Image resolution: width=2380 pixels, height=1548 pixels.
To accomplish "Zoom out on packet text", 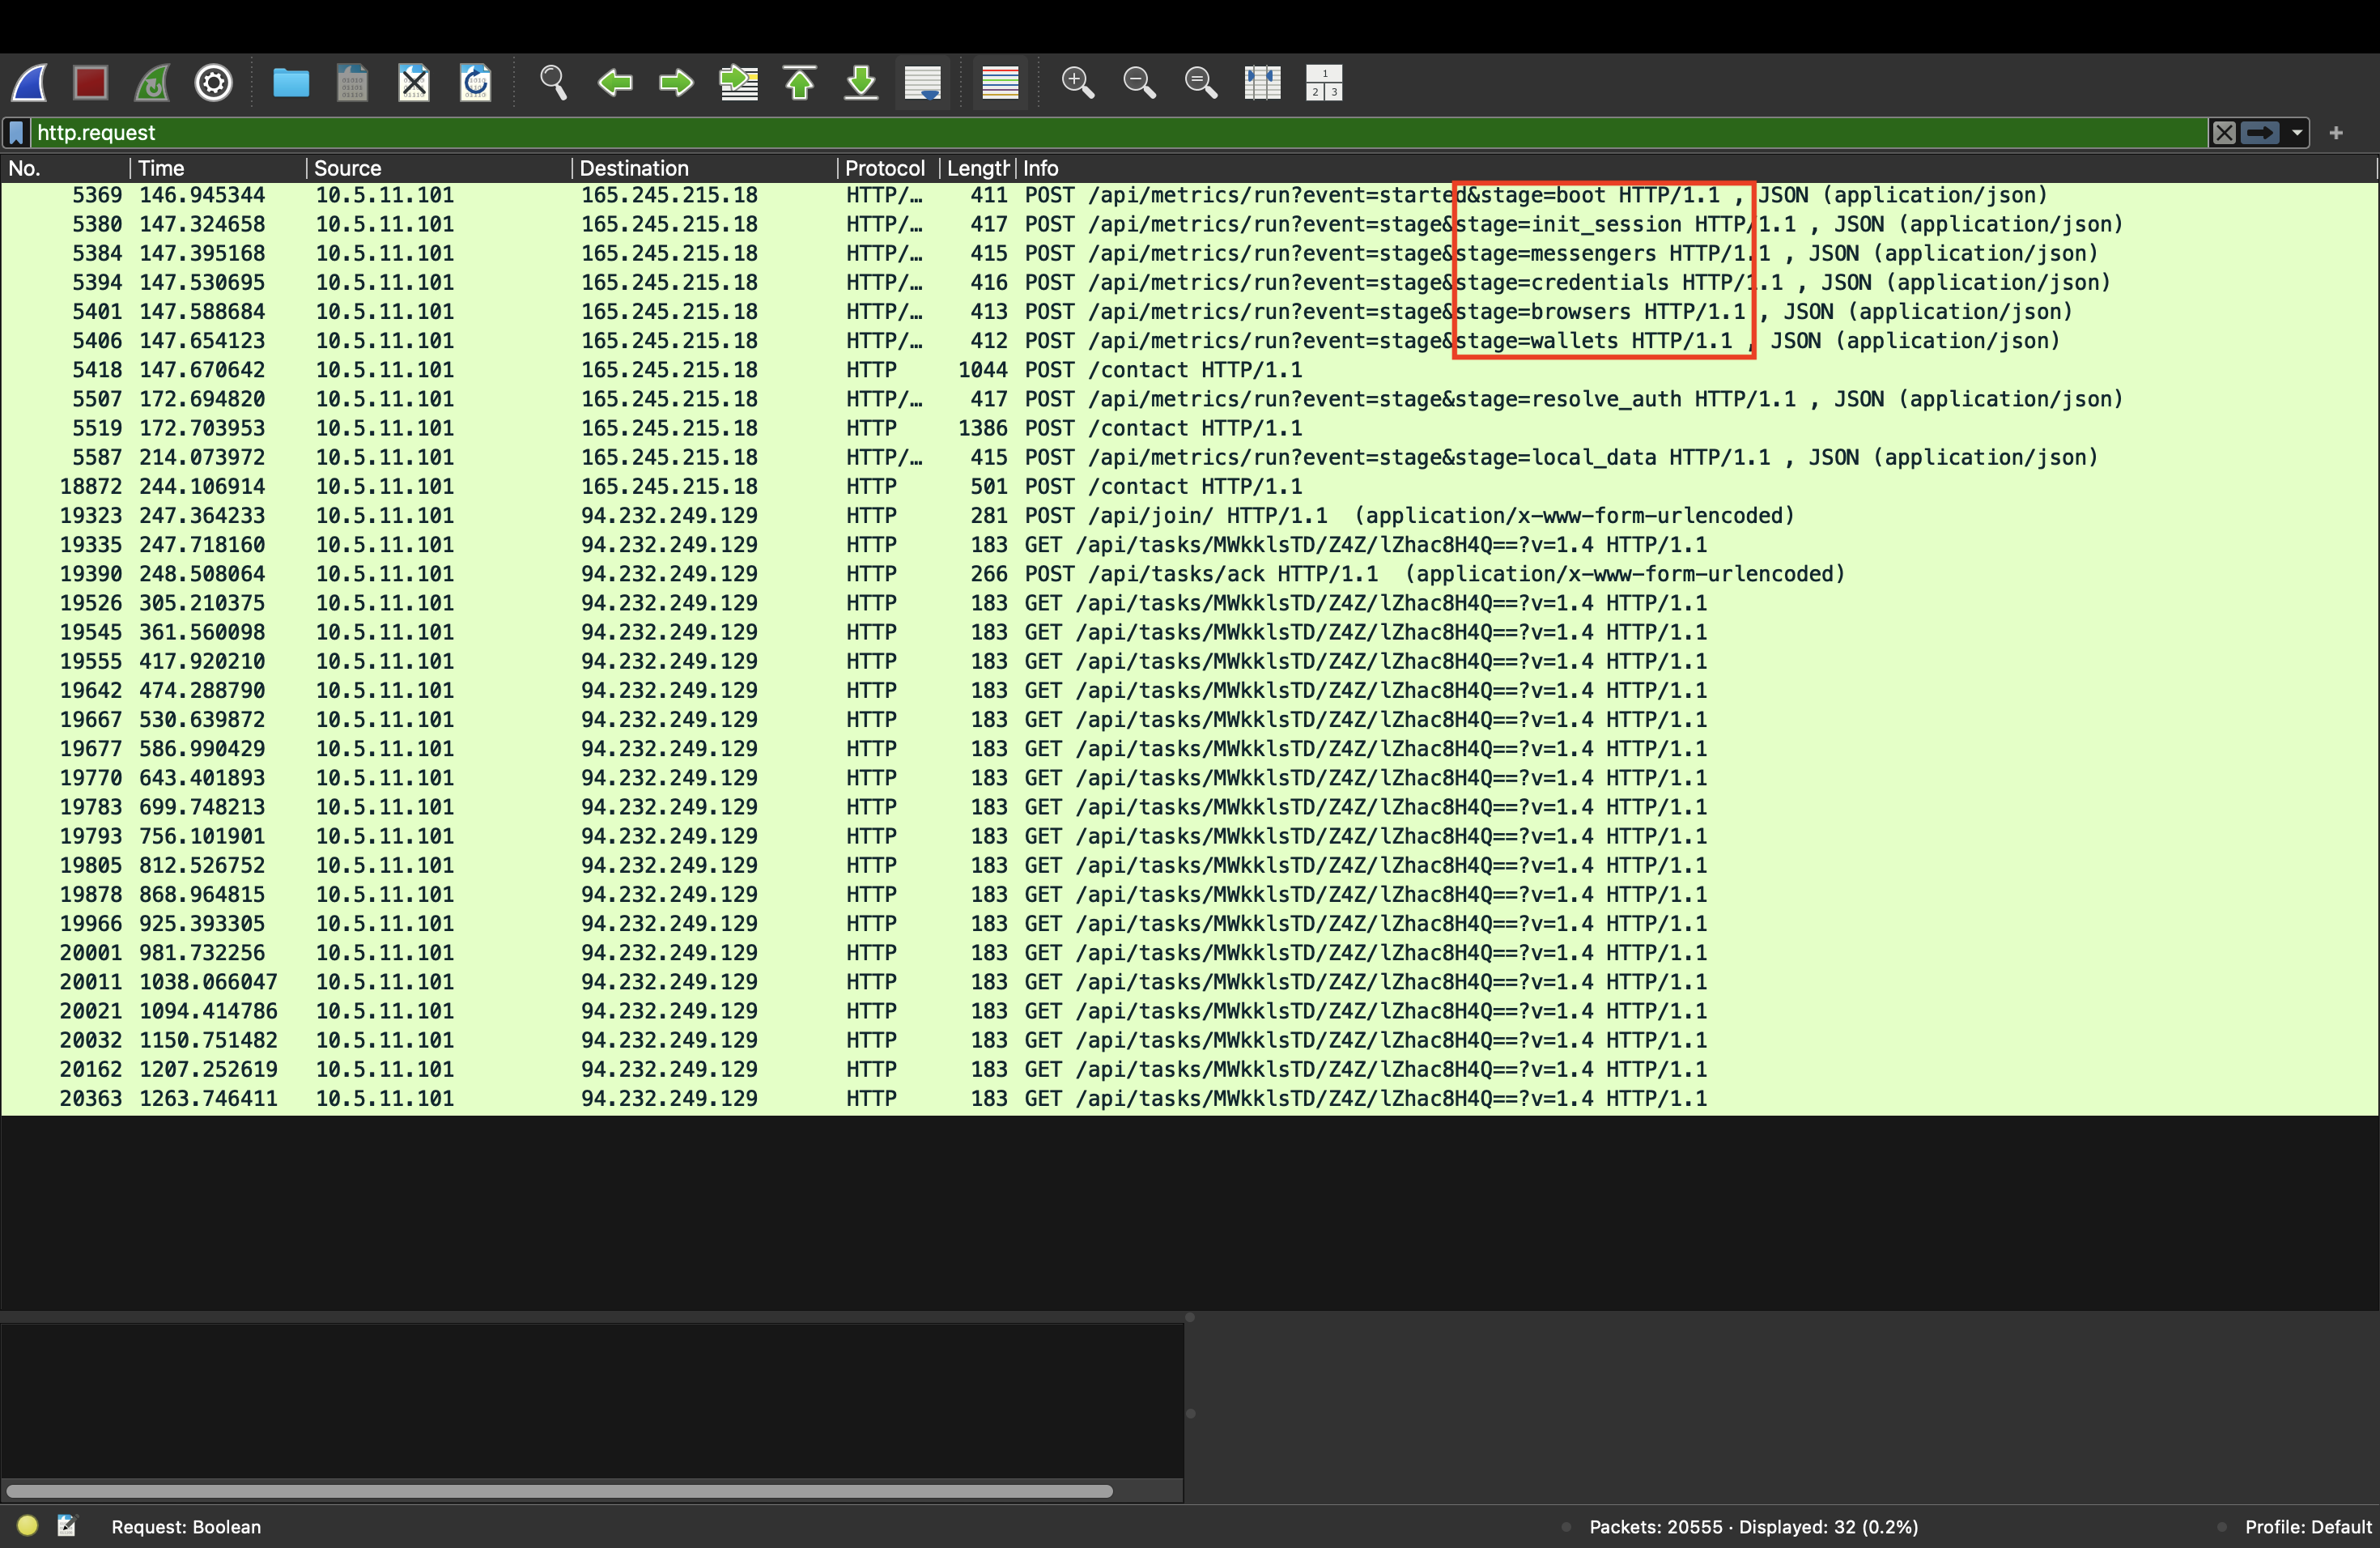I will tap(1140, 83).
